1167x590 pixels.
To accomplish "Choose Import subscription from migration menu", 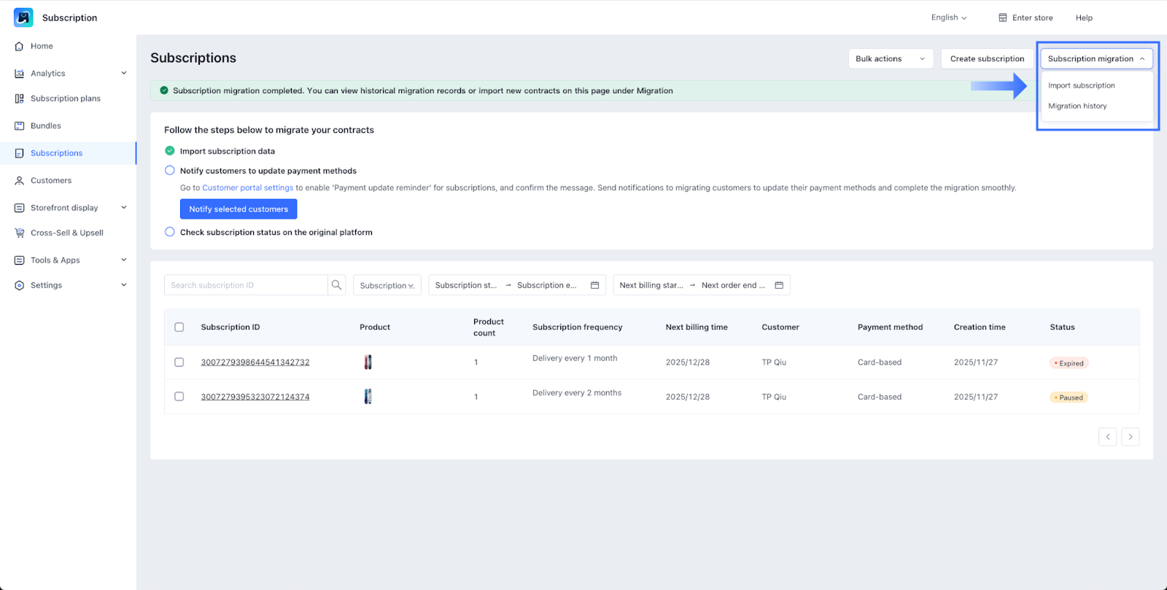I will tap(1081, 85).
